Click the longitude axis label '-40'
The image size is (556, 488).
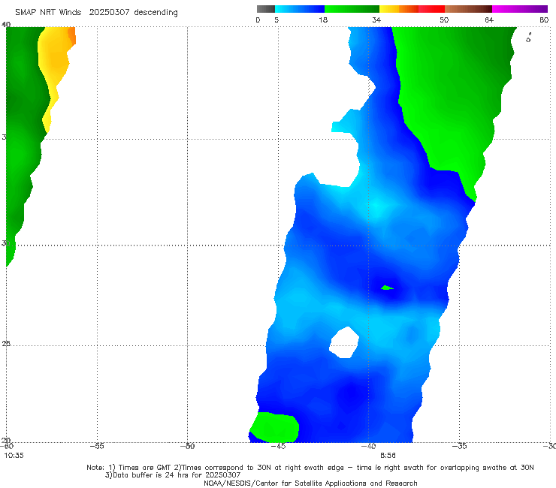tap(369, 446)
